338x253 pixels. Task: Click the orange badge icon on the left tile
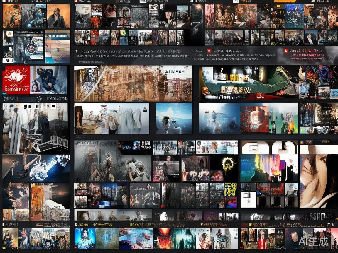[10, 34]
